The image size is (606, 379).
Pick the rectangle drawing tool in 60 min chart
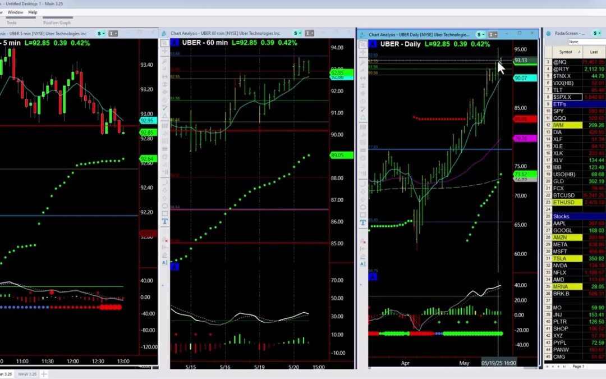click(165, 213)
